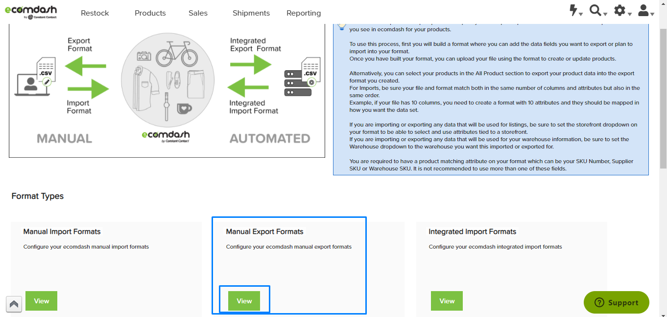Open the Shipments menu
The height and width of the screenshot is (317, 667).
tap(251, 13)
